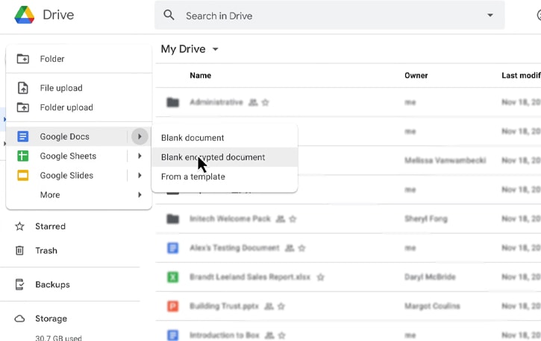This screenshot has height=341, width=541.
Task: Open the More menu entry
Action: tap(78, 195)
